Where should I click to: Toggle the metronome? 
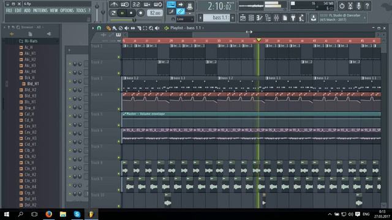click(114, 4)
